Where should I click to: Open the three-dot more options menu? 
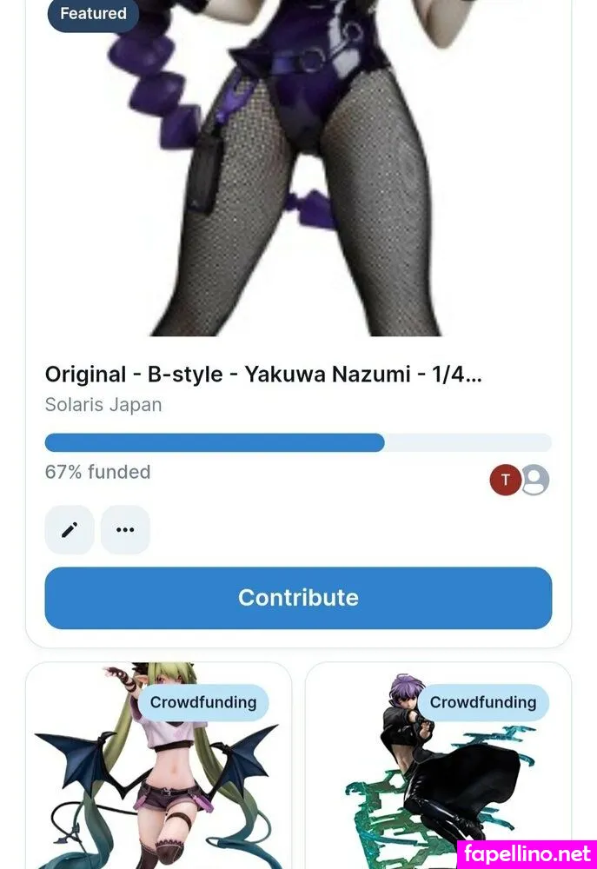[125, 530]
